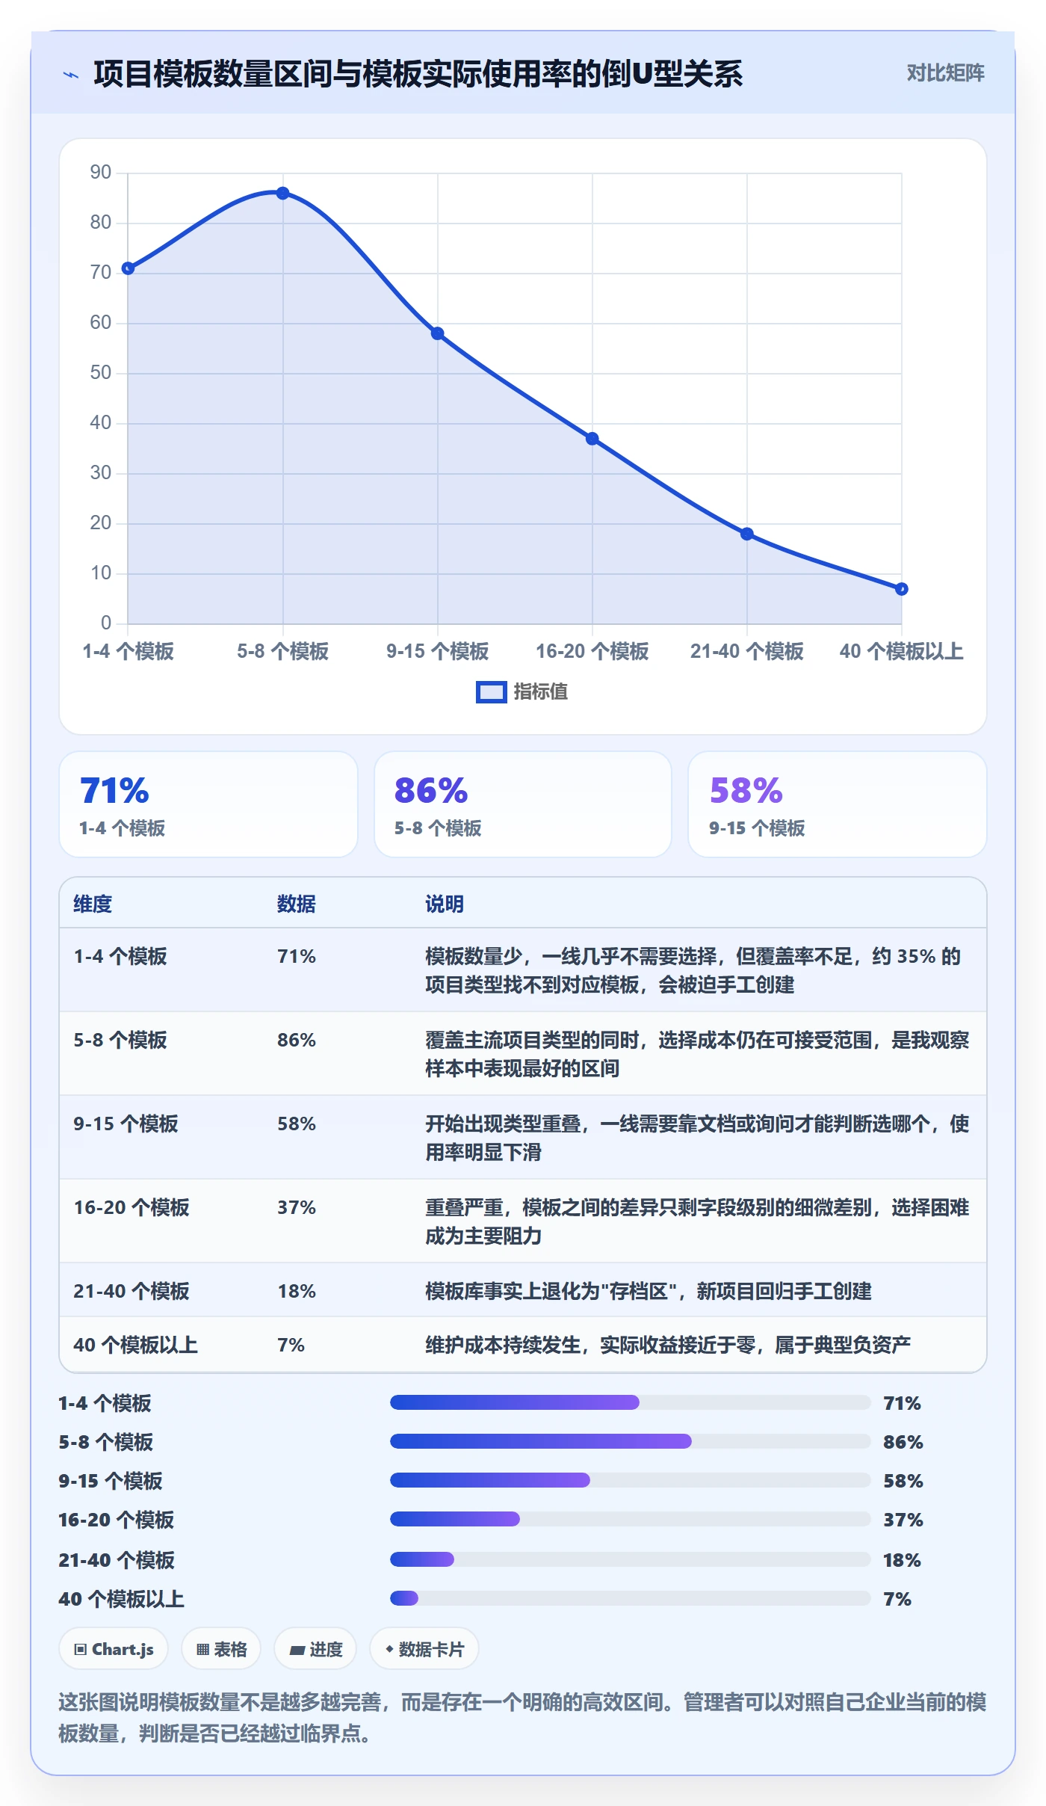The image size is (1046, 1806).
Task: Click the 58% data card
Action: click(x=837, y=804)
